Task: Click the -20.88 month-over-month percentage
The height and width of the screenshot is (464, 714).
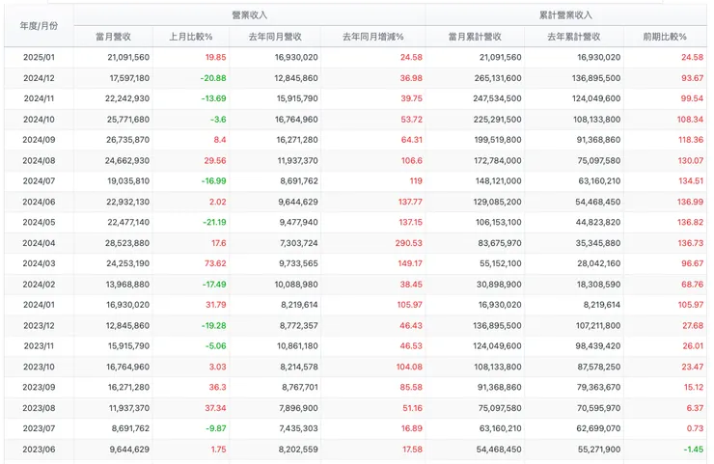Action: click(x=213, y=78)
